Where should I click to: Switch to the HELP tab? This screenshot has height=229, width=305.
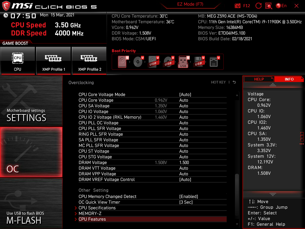259,79
